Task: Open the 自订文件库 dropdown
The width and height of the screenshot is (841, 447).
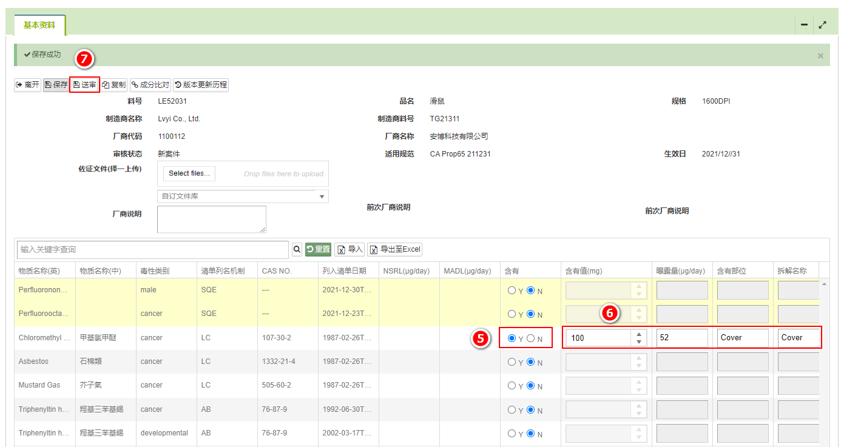Action: click(243, 197)
